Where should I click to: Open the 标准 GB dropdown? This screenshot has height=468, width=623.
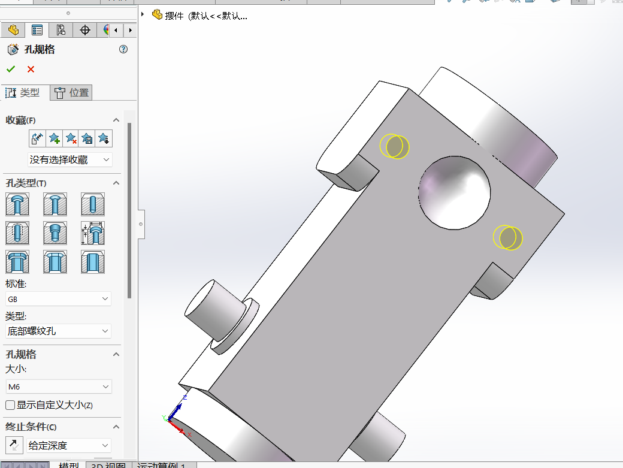(x=58, y=299)
